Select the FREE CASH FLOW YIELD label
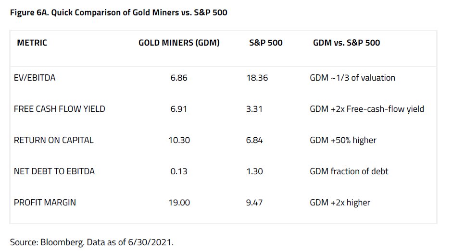Image resolution: width=465 pixels, height=251 pixels. tap(60, 109)
